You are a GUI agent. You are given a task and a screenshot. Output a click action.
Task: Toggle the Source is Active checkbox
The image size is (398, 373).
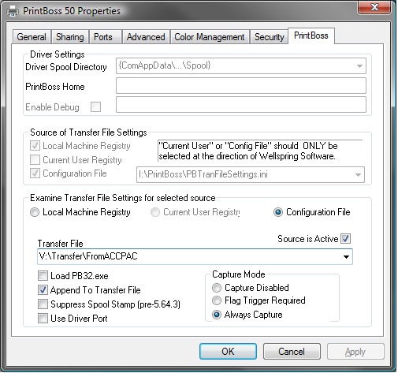point(345,239)
